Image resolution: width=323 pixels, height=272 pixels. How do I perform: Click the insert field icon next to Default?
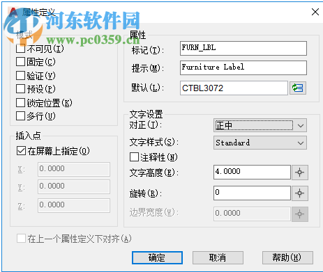[x=298, y=88]
